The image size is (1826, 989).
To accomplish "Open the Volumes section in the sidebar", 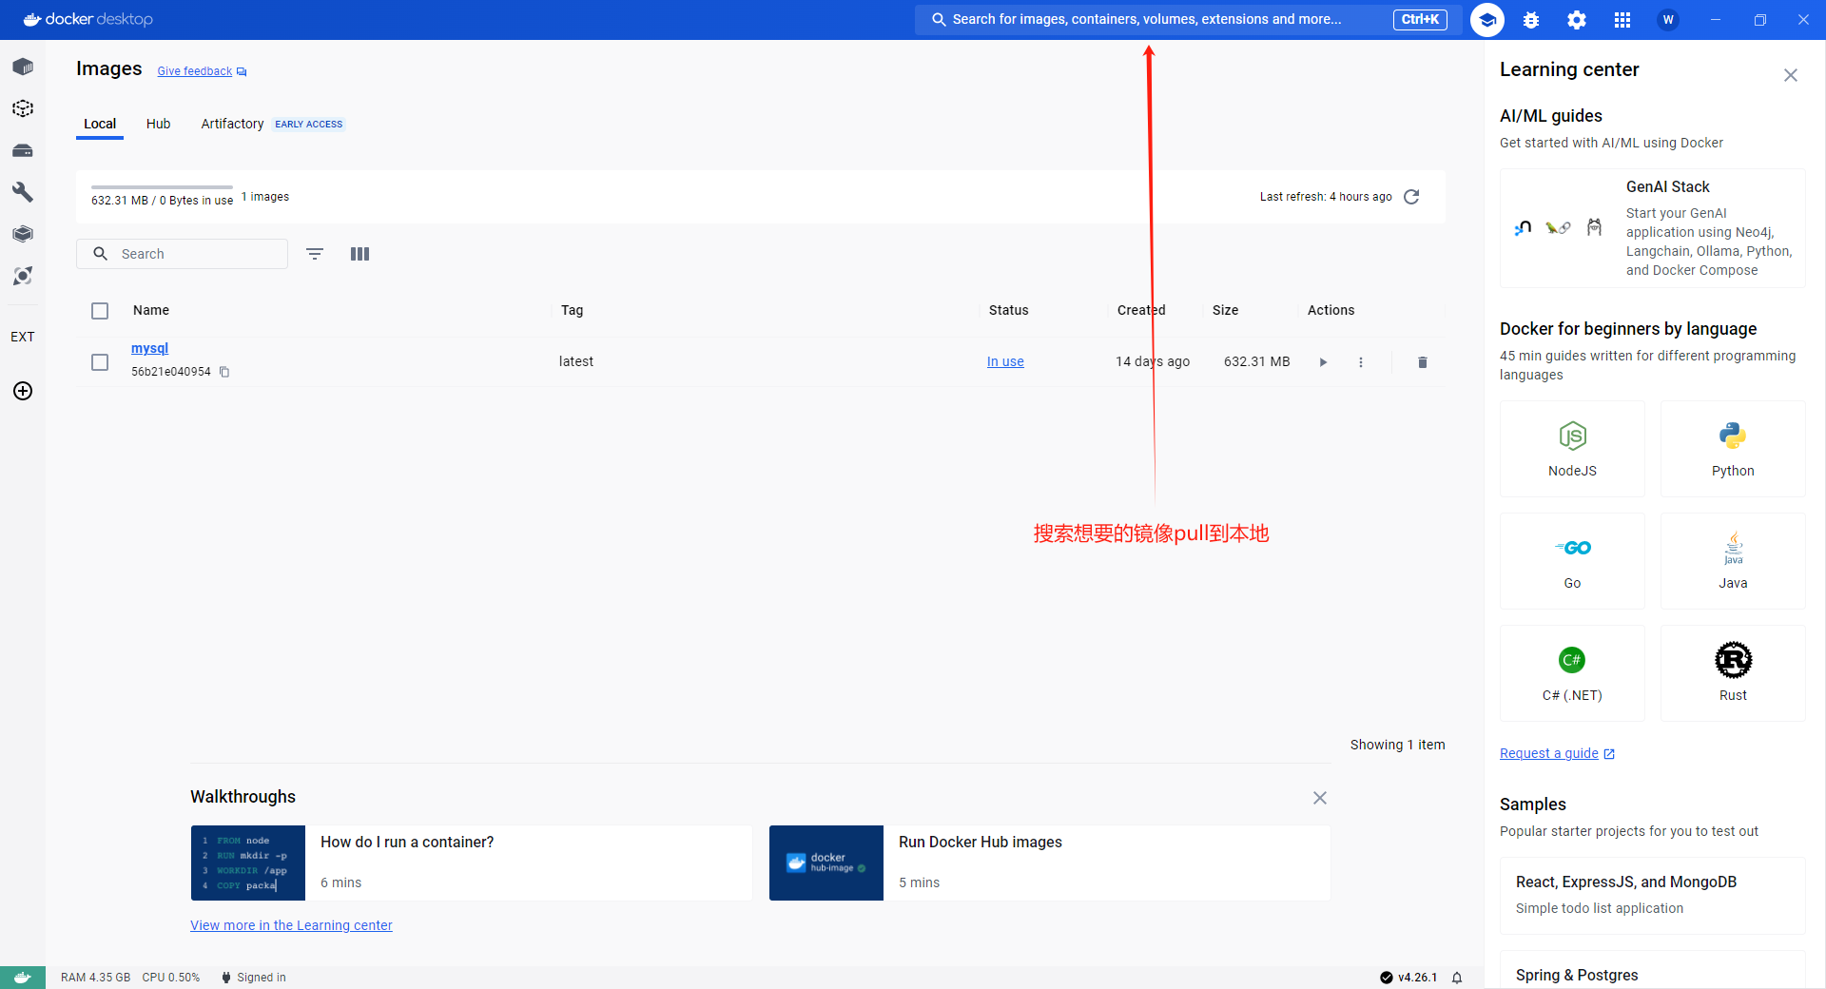I will coord(23,150).
